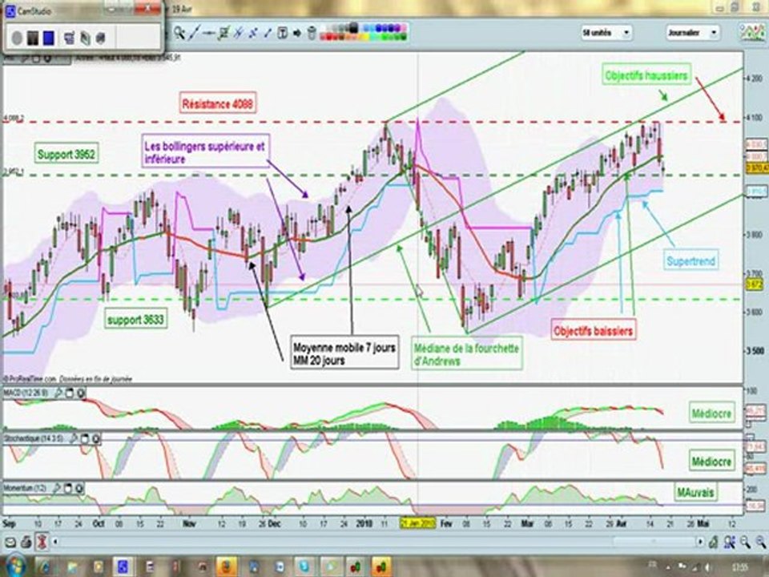This screenshot has height=577, width=769.
Task: Pick the black color swatch in the palette
Action: pyautogui.click(x=353, y=28)
